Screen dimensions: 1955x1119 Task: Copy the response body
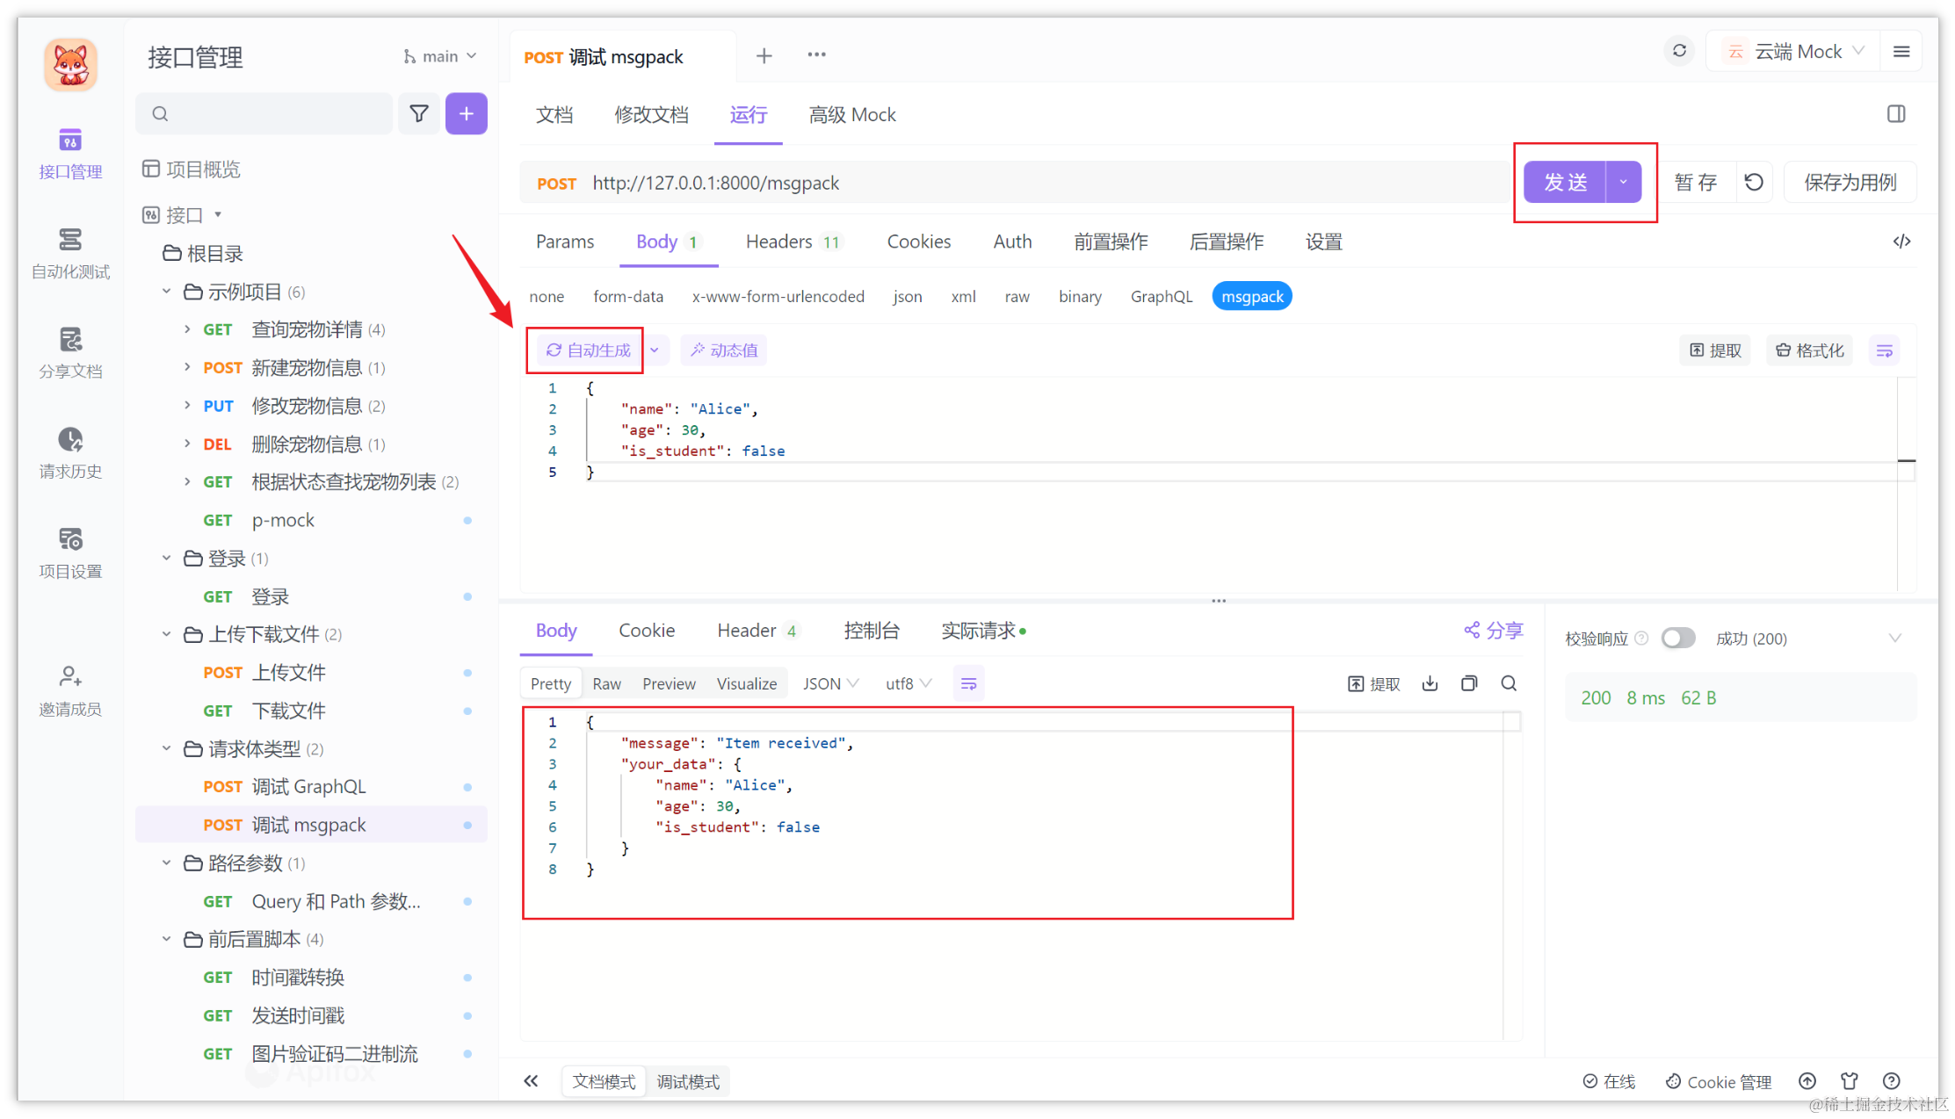[1469, 683]
